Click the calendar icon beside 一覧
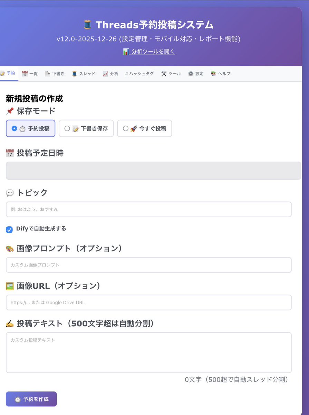This screenshot has height=415, width=309. point(25,74)
